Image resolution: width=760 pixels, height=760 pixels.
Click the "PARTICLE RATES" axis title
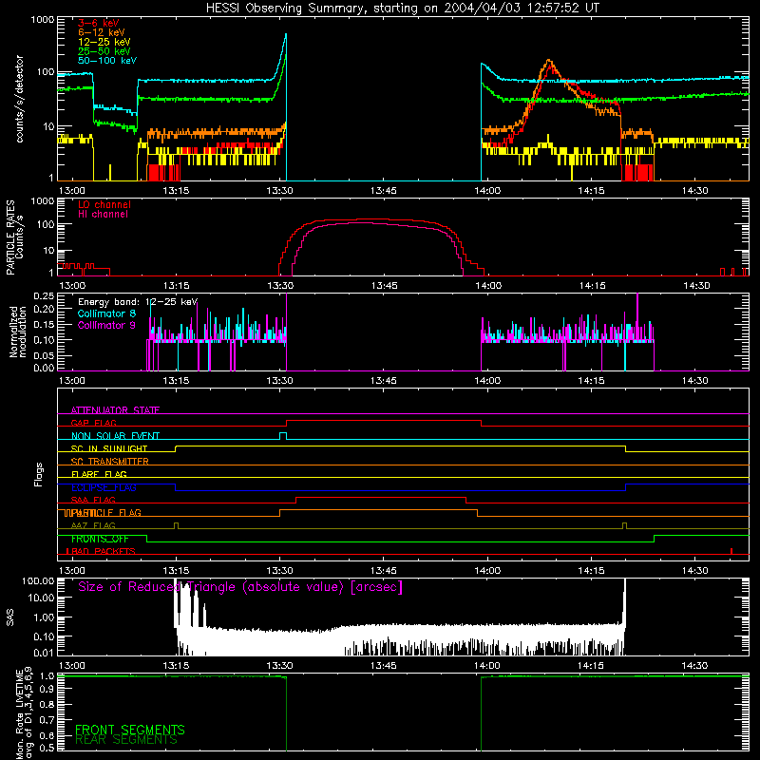click(10, 237)
